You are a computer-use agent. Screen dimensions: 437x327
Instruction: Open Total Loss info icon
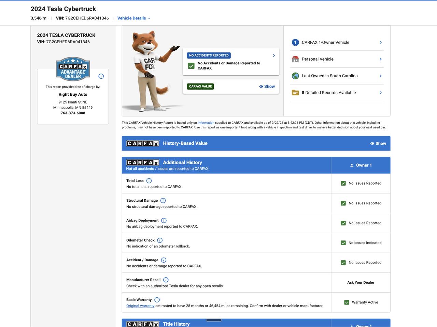pos(149,181)
